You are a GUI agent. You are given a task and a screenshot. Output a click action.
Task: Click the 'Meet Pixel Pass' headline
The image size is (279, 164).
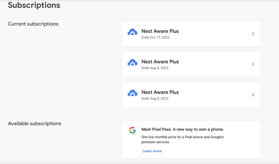point(183,129)
